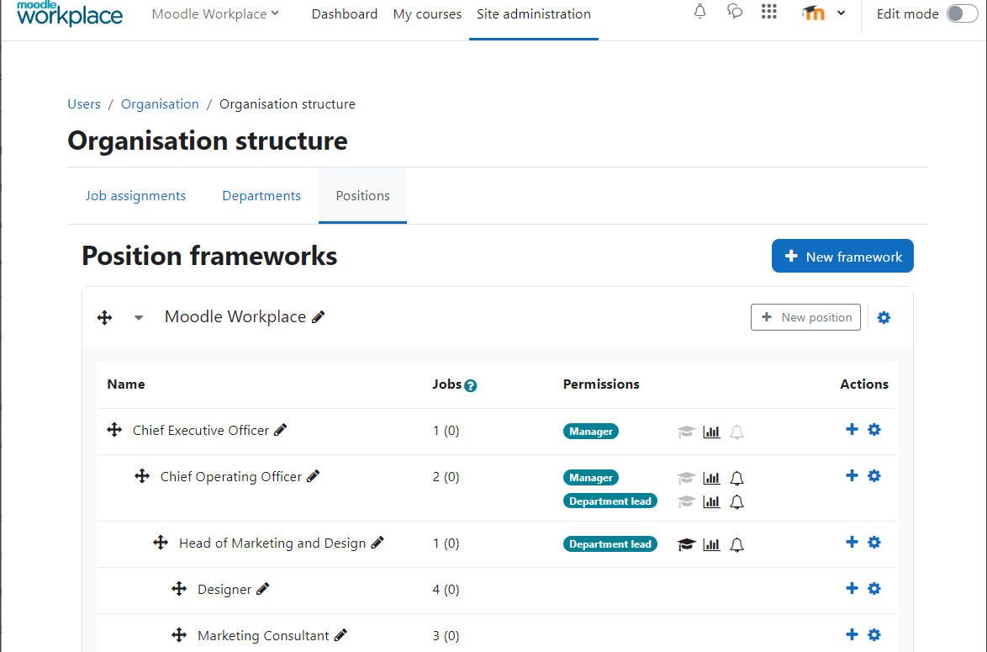The image size is (987, 652).
Task: Open Marketing Consultant actions gear
Action: tap(874, 634)
